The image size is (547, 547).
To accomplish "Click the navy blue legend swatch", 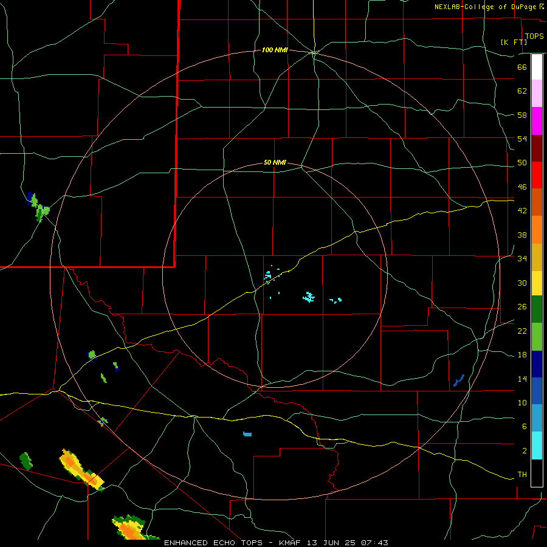I will (537, 364).
